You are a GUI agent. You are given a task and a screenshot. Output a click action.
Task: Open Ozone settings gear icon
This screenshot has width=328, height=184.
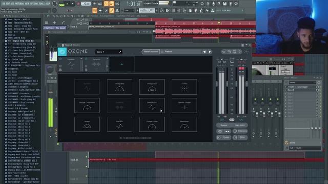234,52
